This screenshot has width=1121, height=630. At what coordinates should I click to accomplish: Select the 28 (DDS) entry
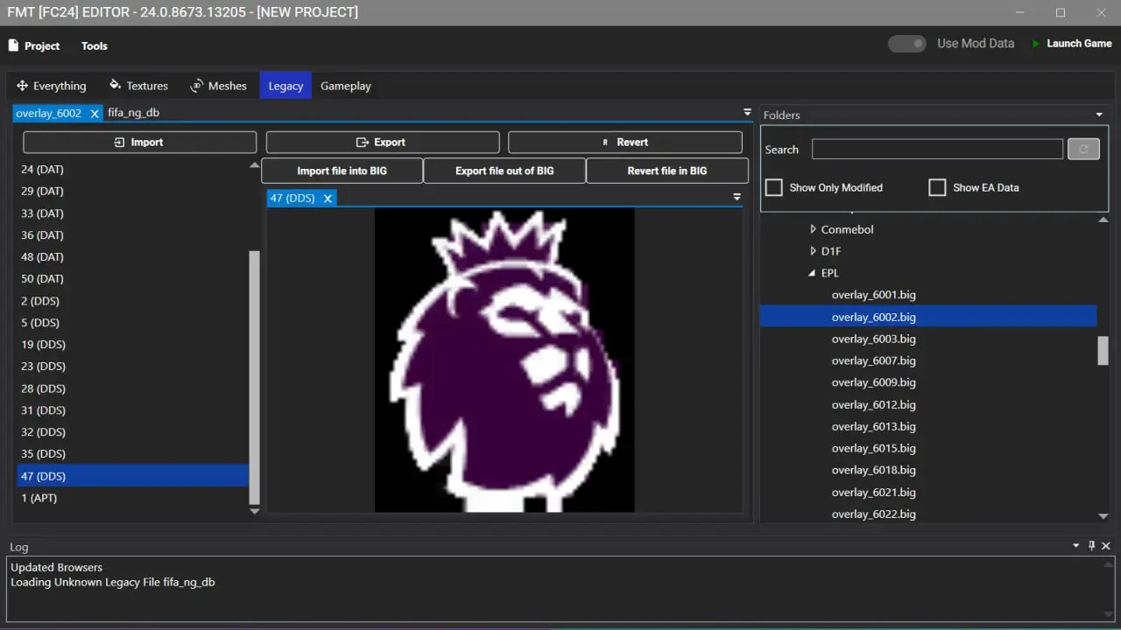point(133,388)
